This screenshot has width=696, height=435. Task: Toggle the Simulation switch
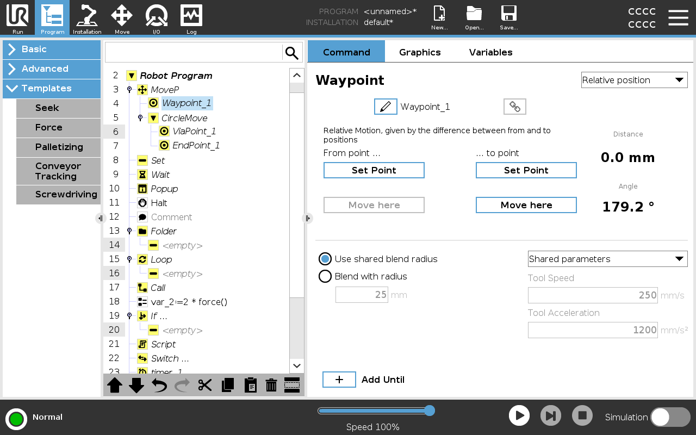pos(670,417)
